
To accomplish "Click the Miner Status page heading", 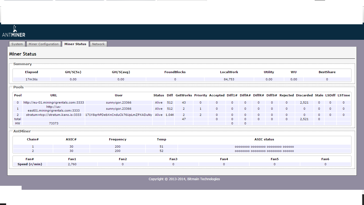I will click(23, 54).
